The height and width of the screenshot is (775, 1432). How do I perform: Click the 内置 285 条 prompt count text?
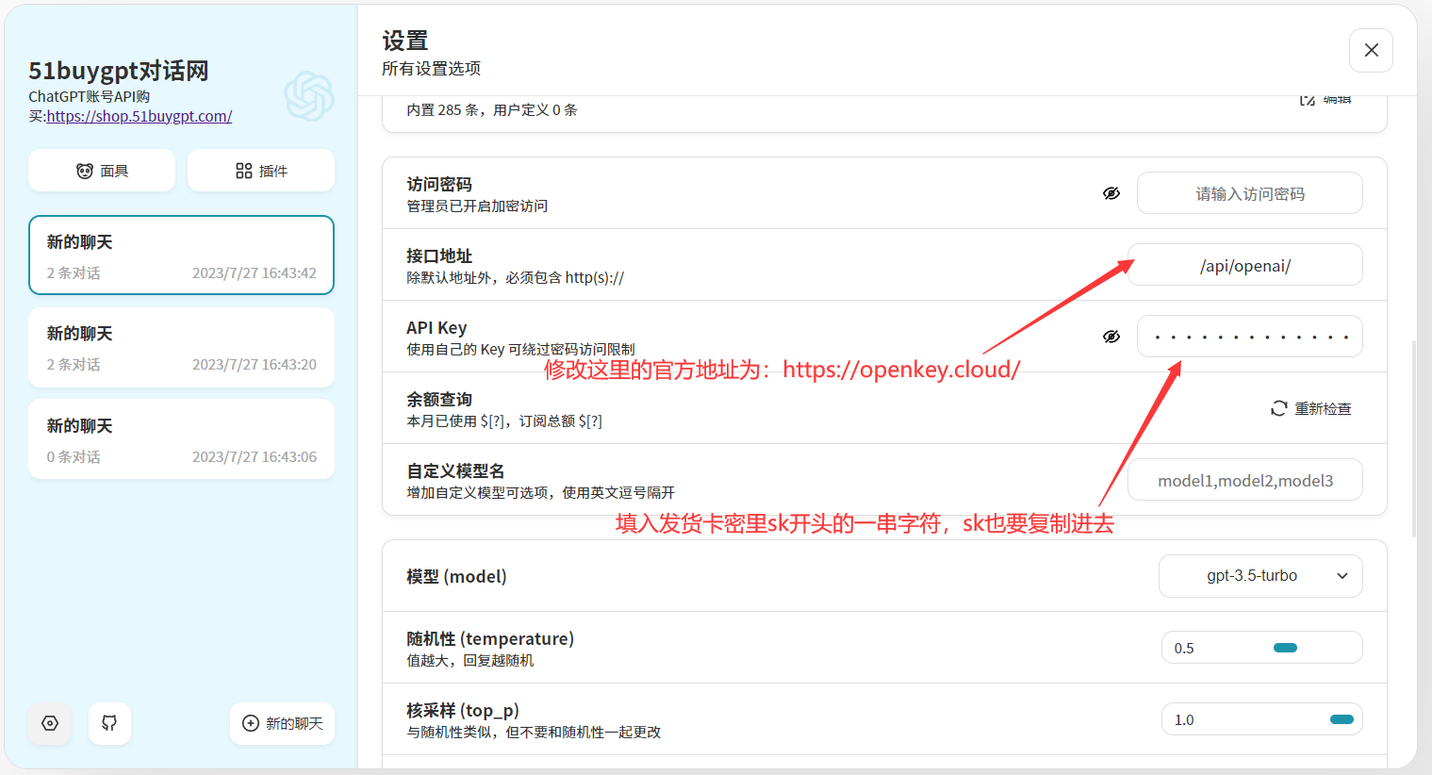click(x=491, y=109)
